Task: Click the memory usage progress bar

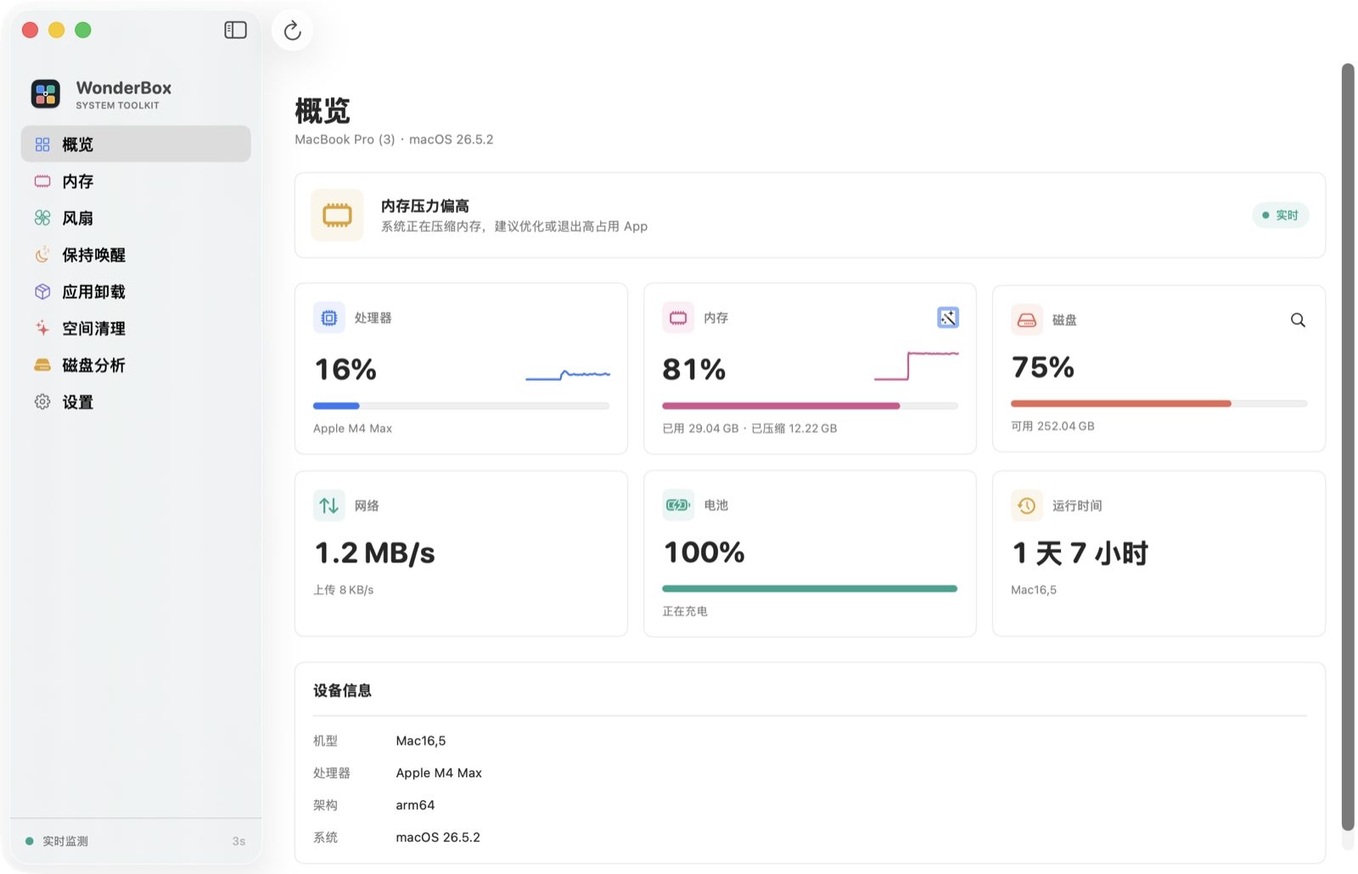Action: [810, 406]
